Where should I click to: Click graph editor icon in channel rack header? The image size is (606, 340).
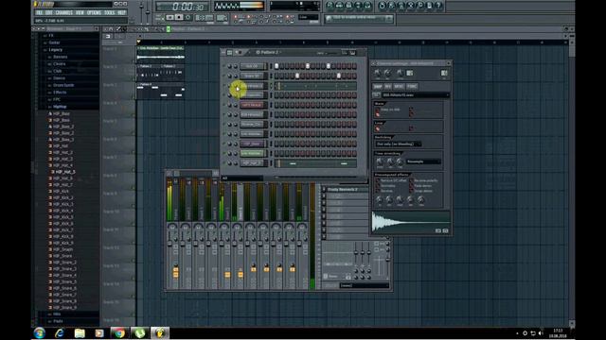(344, 52)
